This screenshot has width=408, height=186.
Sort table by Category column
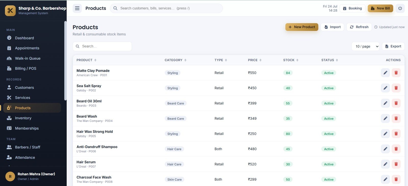click(175, 60)
